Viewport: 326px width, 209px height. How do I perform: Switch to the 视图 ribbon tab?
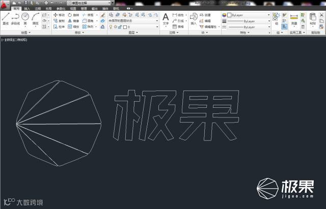pos(73,9)
